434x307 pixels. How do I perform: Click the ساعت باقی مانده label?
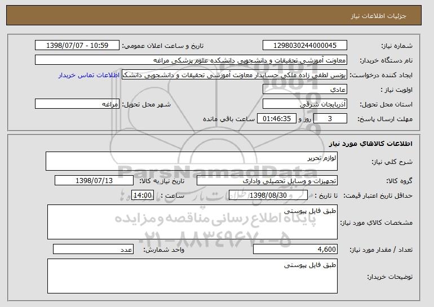point(229,119)
